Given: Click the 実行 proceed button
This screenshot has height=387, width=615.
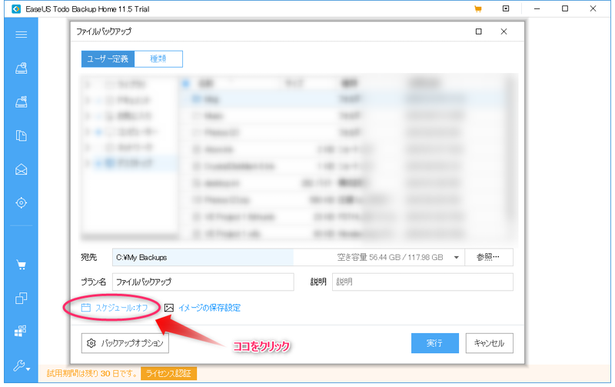Looking at the screenshot, I should tap(435, 343).
